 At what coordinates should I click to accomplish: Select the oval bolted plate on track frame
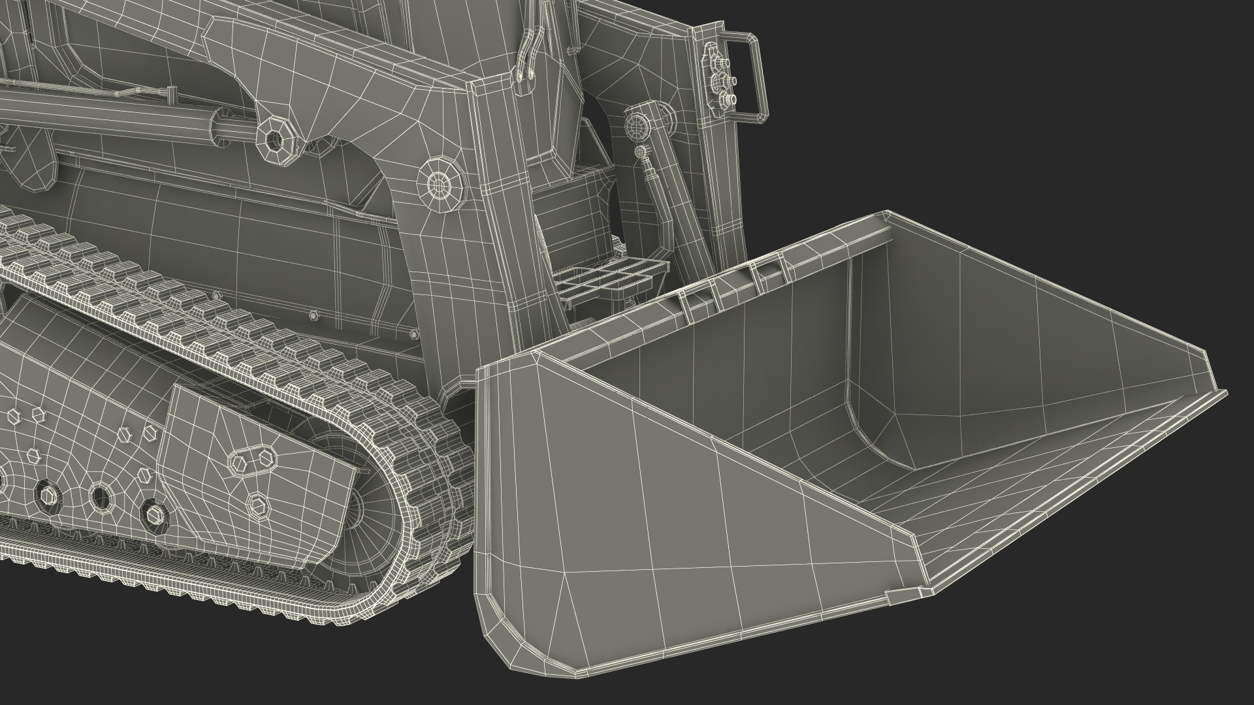point(253,460)
